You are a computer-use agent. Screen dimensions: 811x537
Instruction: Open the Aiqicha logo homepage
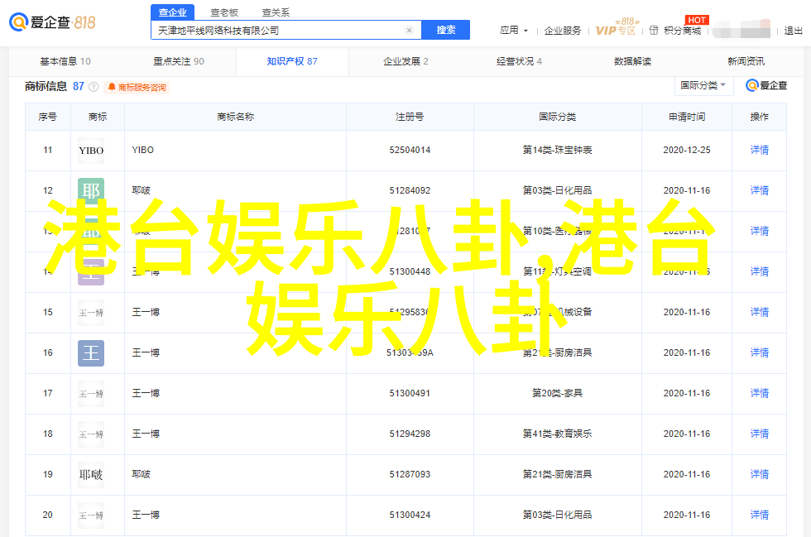click(x=52, y=22)
